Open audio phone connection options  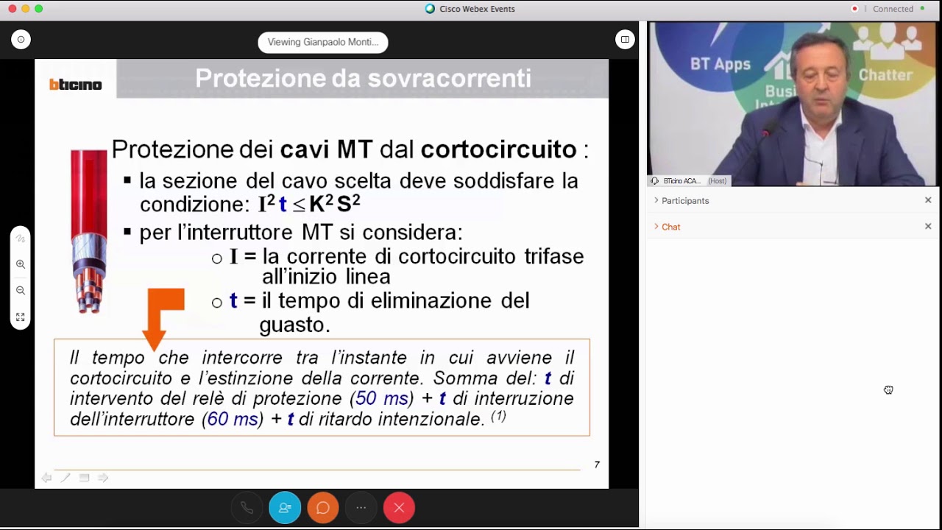(x=247, y=508)
